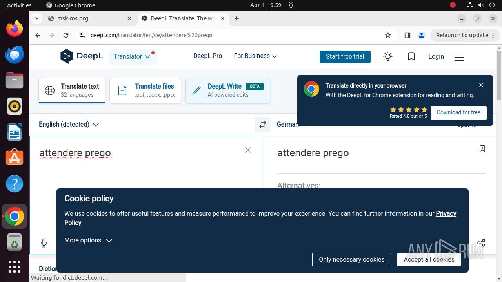Close the DeepL Translate tab
Screen dimensions: 502x282
coord(223,18)
